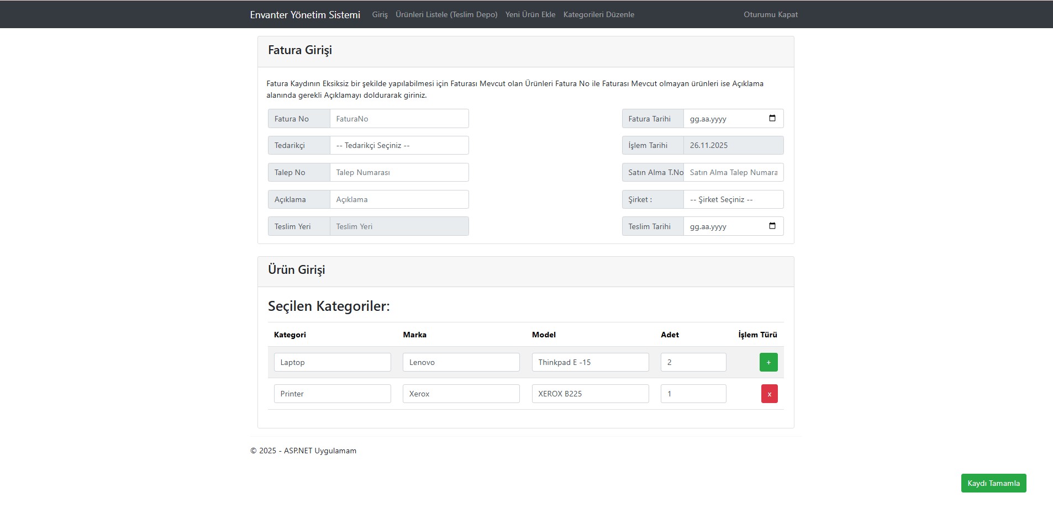1053x519 pixels.
Task: Remove the Printer row with red x button
Action: point(769,394)
